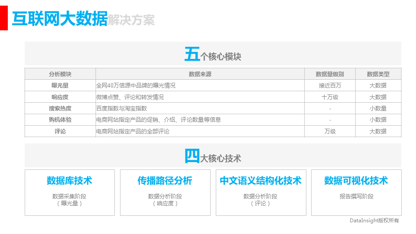Select the heading 五个核心模块
This screenshot has width=416, height=234.
(x=213, y=54)
